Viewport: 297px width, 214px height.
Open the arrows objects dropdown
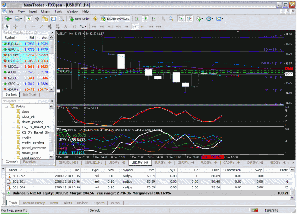point(83,27)
